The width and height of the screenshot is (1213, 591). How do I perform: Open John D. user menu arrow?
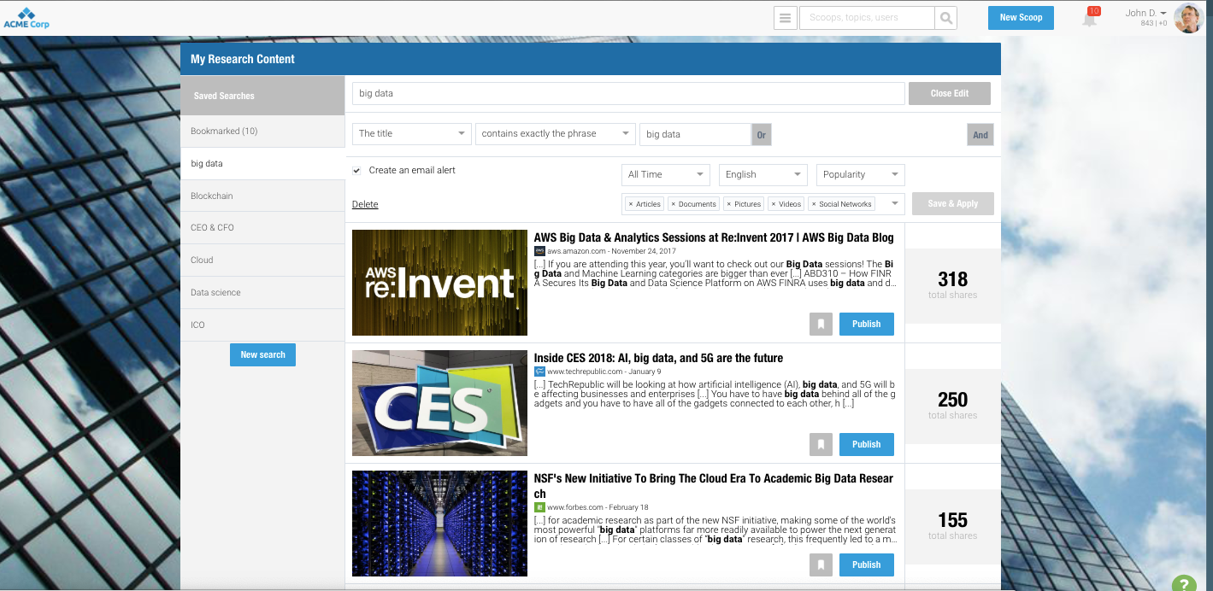[x=1163, y=14]
